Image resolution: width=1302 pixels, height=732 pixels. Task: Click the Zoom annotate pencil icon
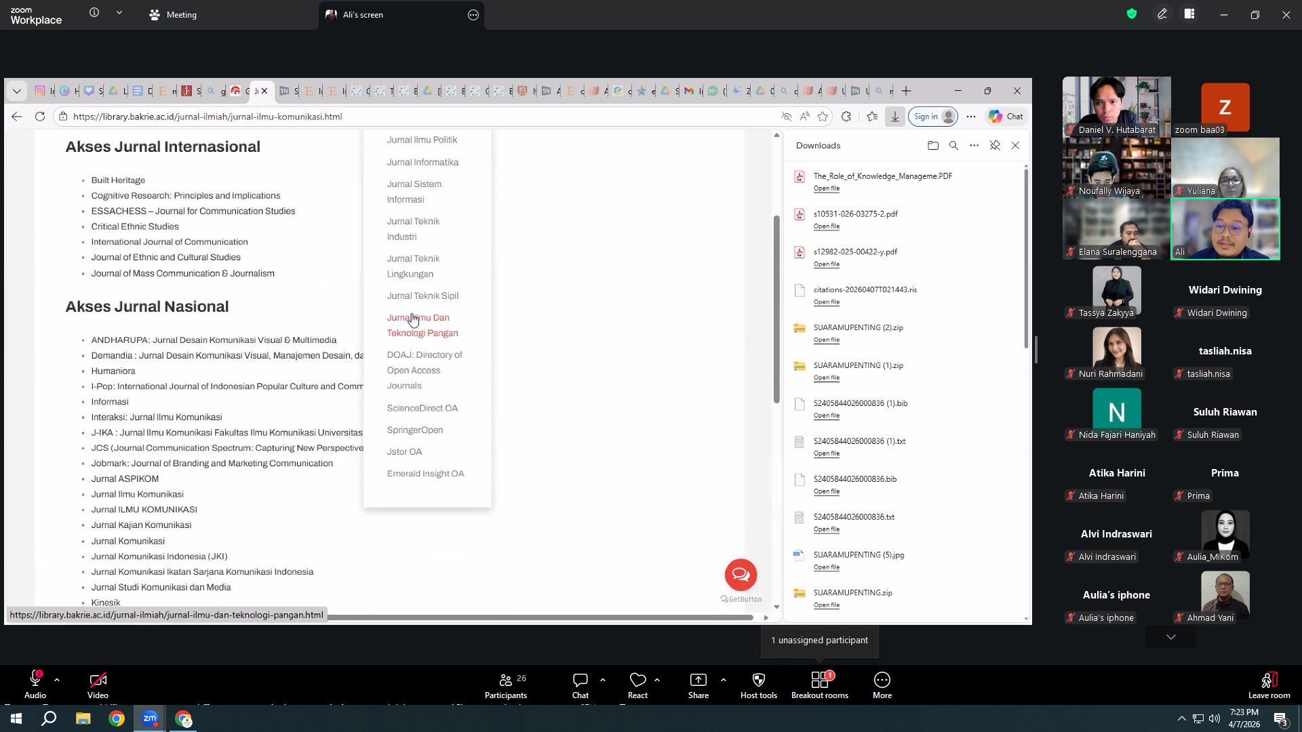point(1162,14)
